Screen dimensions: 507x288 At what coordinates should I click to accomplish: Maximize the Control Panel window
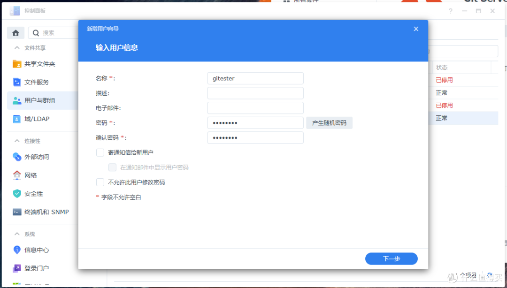tap(478, 11)
